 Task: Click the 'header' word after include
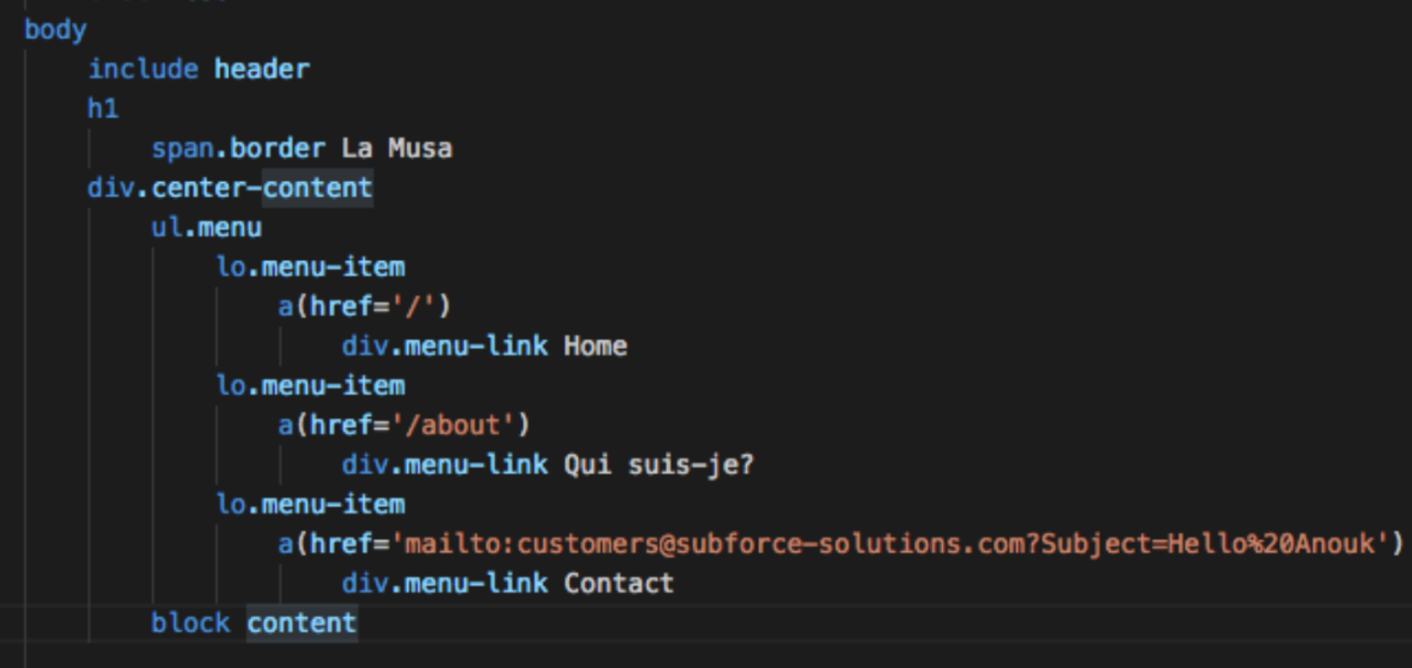click(x=262, y=69)
